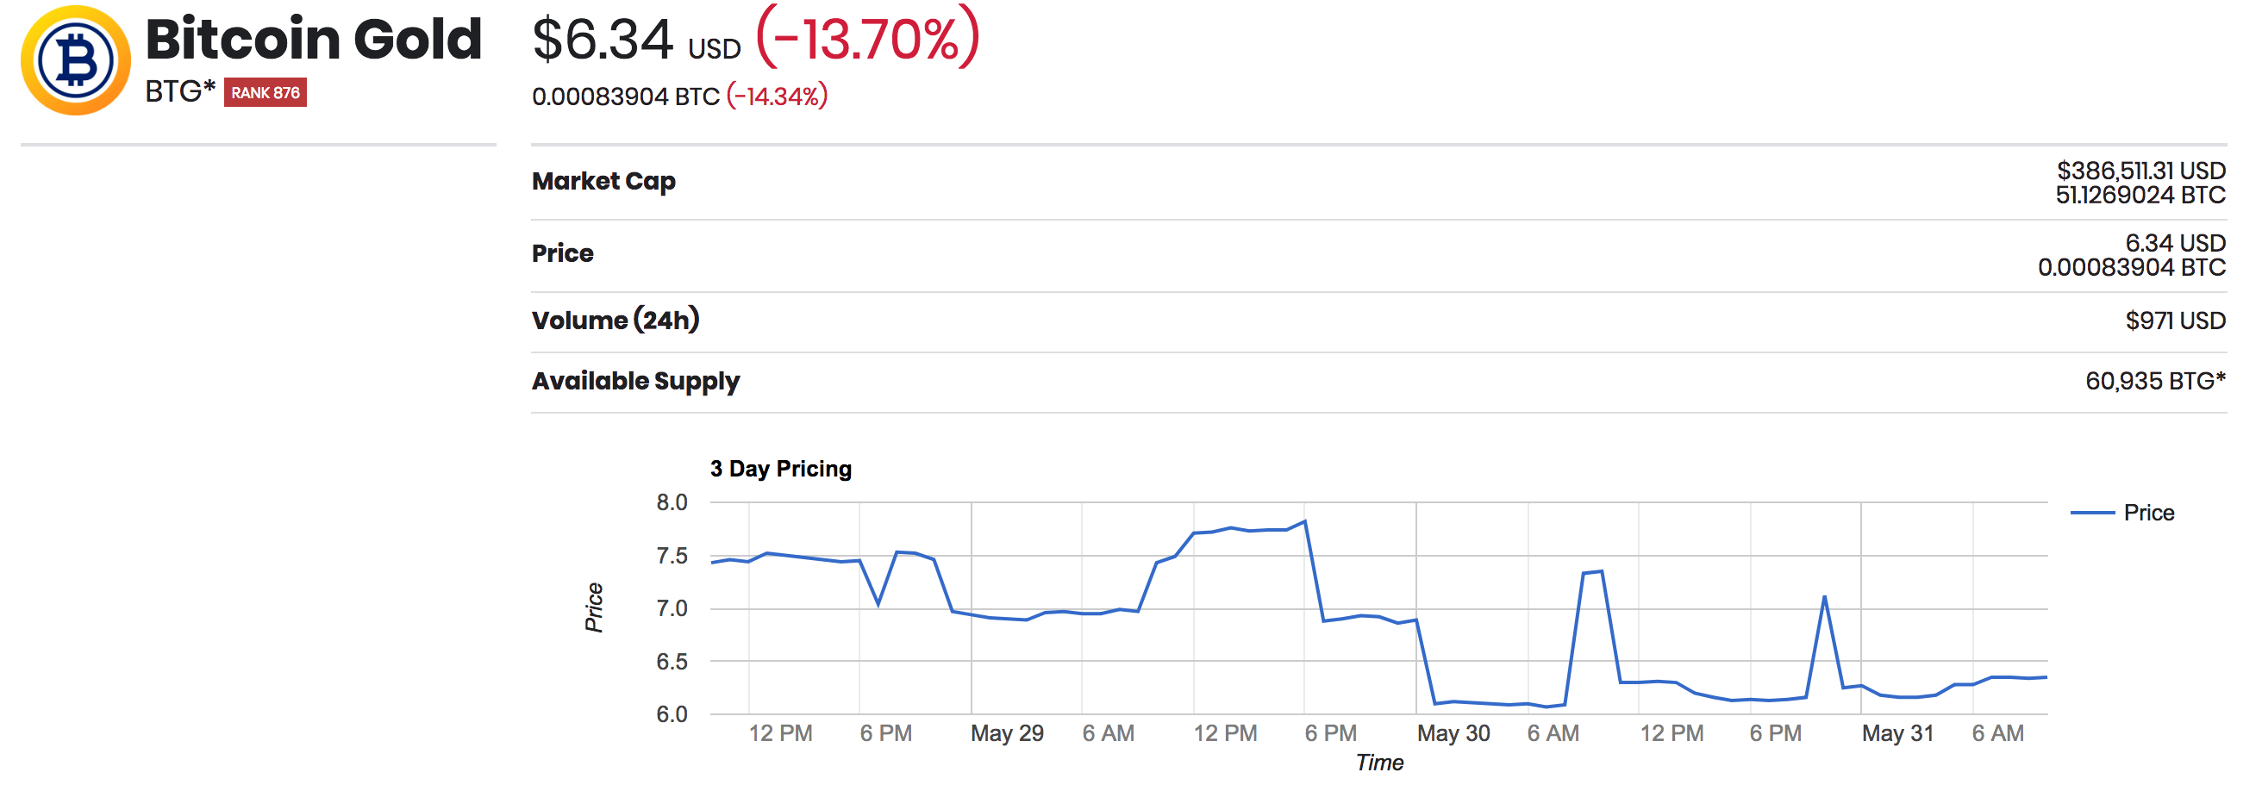Select the Volume (24h) row label
Image resolution: width=2262 pixels, height=791 pixels.
point(615,320)
